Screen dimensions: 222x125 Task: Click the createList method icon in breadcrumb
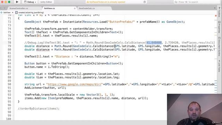16,12
